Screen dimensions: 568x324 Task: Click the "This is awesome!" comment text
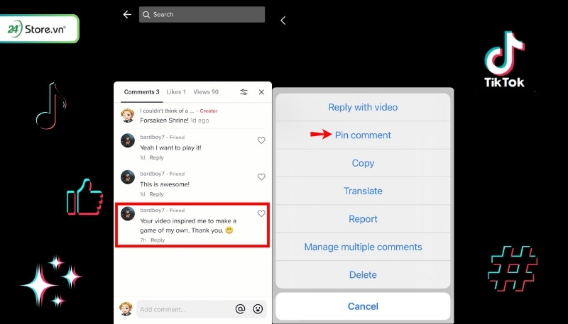165,184
